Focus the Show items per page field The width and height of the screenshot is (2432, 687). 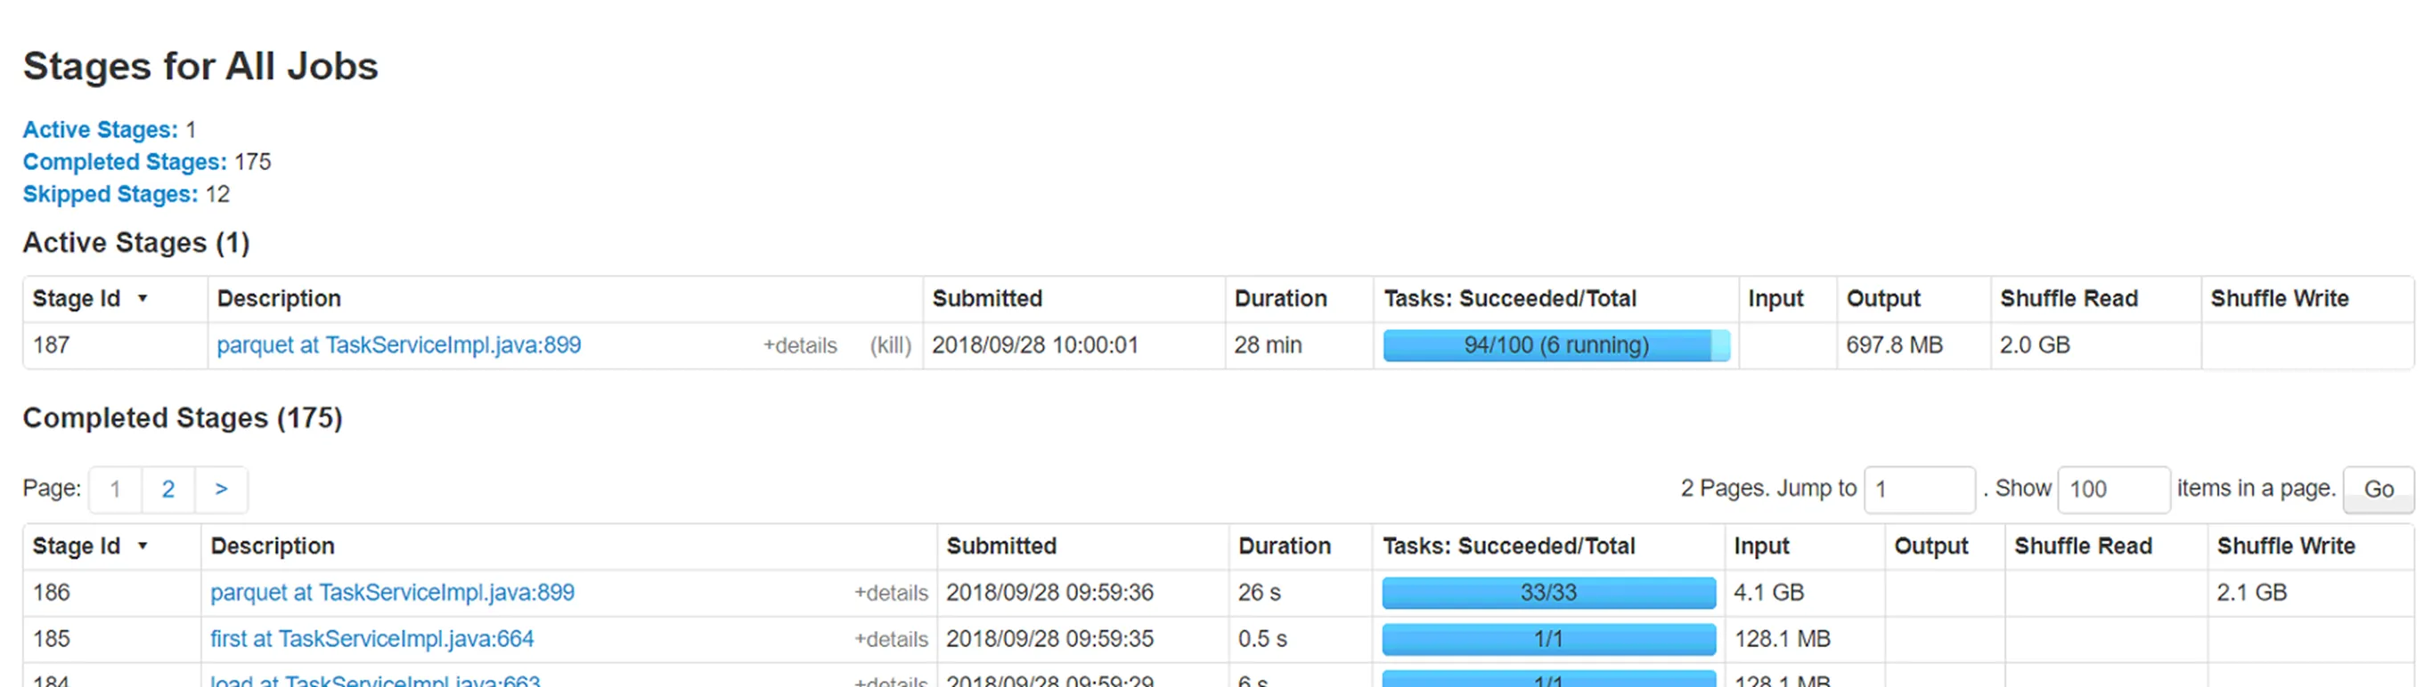pyautogui.click(x=2113, y=489)
